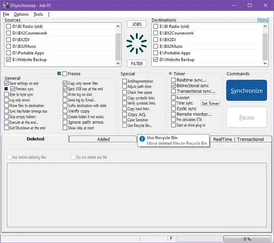Click the Pause button

(x=247, y=117)
